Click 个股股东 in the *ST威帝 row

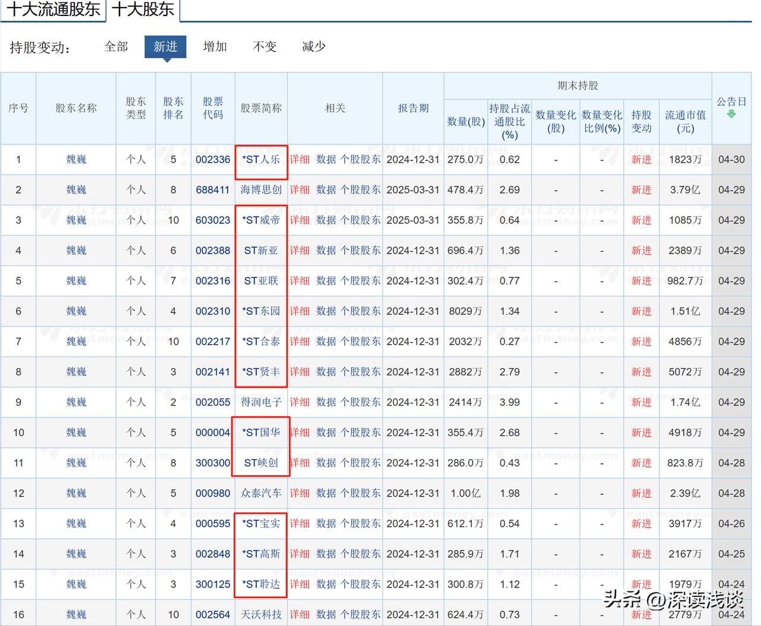tap(360, 220)
